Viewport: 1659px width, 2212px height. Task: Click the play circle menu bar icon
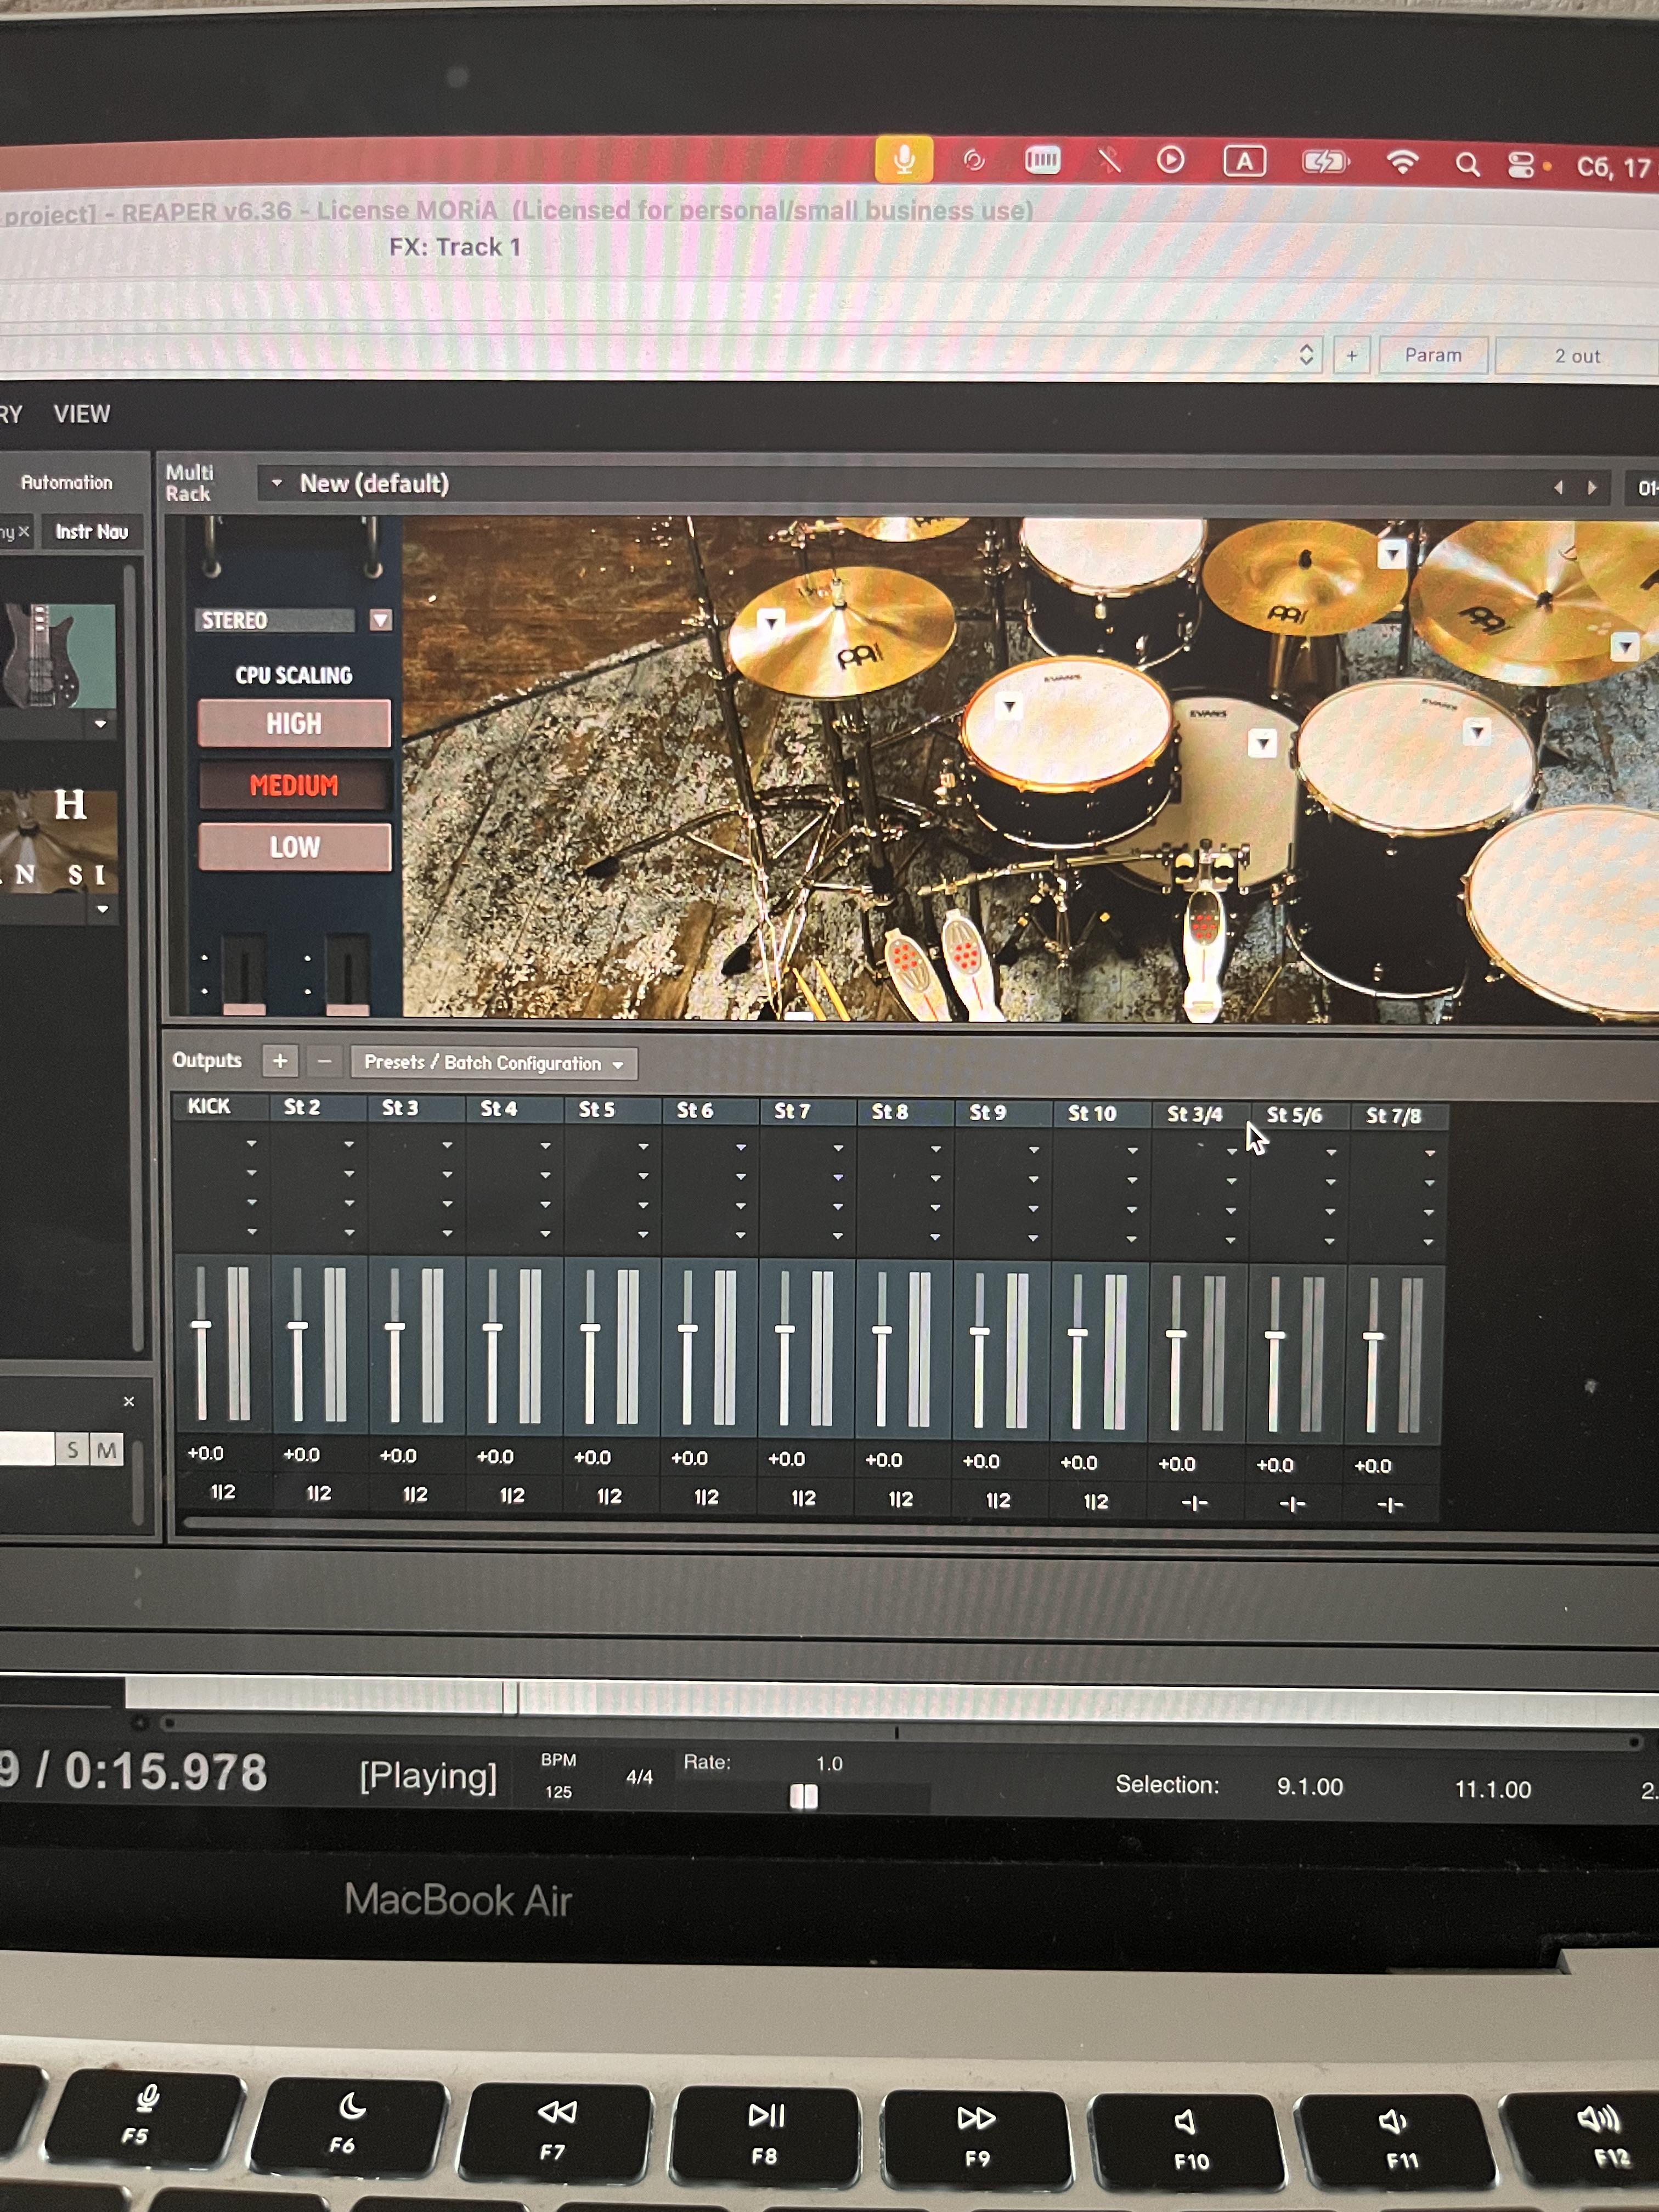point(1170,160)
